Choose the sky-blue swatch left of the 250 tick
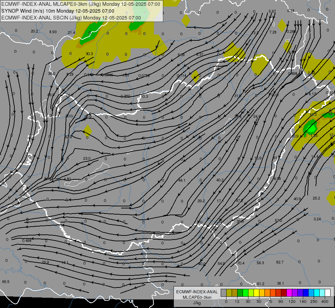This screenshot has width=335, height=308. click(311, 293)
